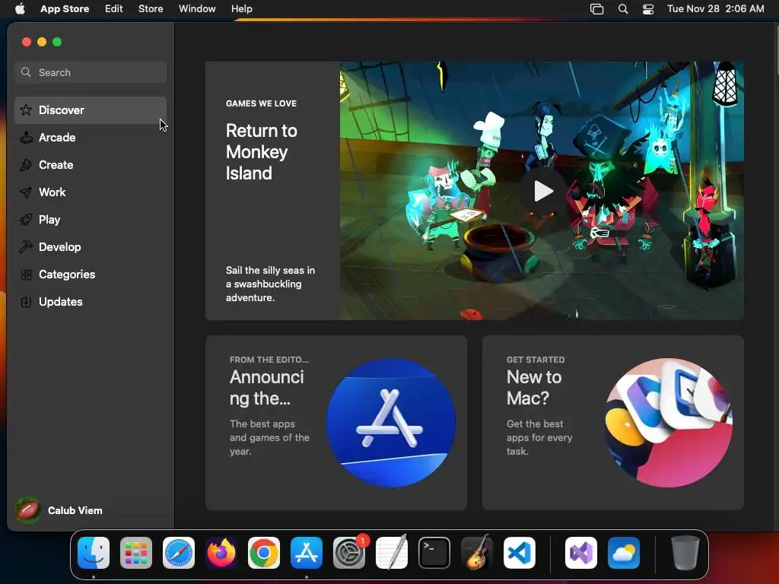This screenshot has width=779, height=584.
Task: Launch Visual Studio Code from Dock
Action: (520, 553)
